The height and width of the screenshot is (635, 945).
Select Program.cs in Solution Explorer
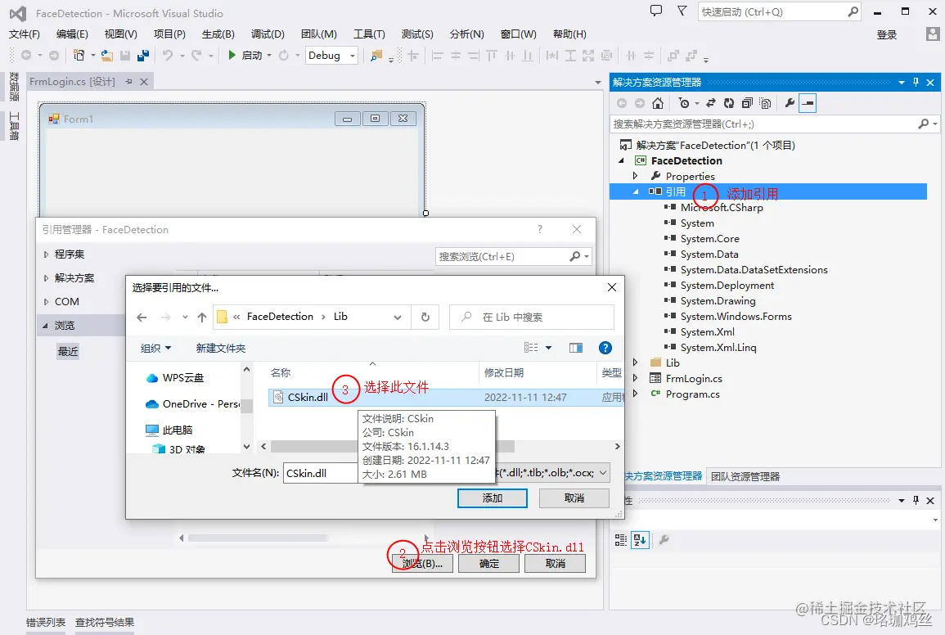(692, 394)
